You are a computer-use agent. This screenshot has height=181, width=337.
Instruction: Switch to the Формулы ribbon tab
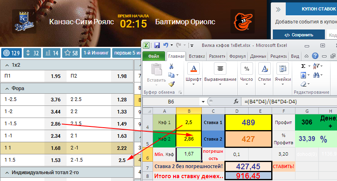(x=237, y=56)
